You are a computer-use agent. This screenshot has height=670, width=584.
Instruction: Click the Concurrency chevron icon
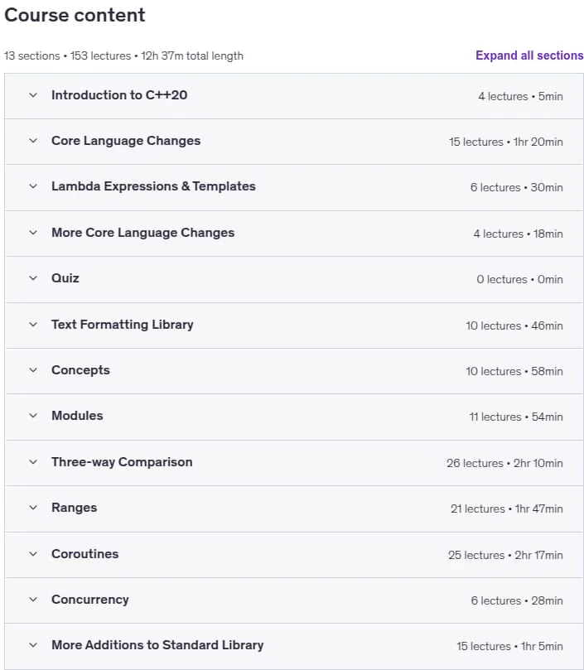tap(33, 600)
